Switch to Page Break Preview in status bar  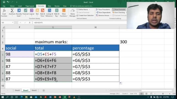coord(151,94)
